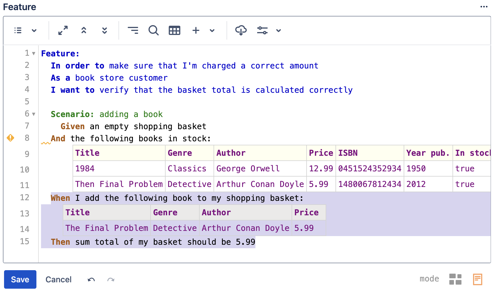Click the warning marker on line 8
The width and height of the screenshot is (497, 293).
(10, 138)
